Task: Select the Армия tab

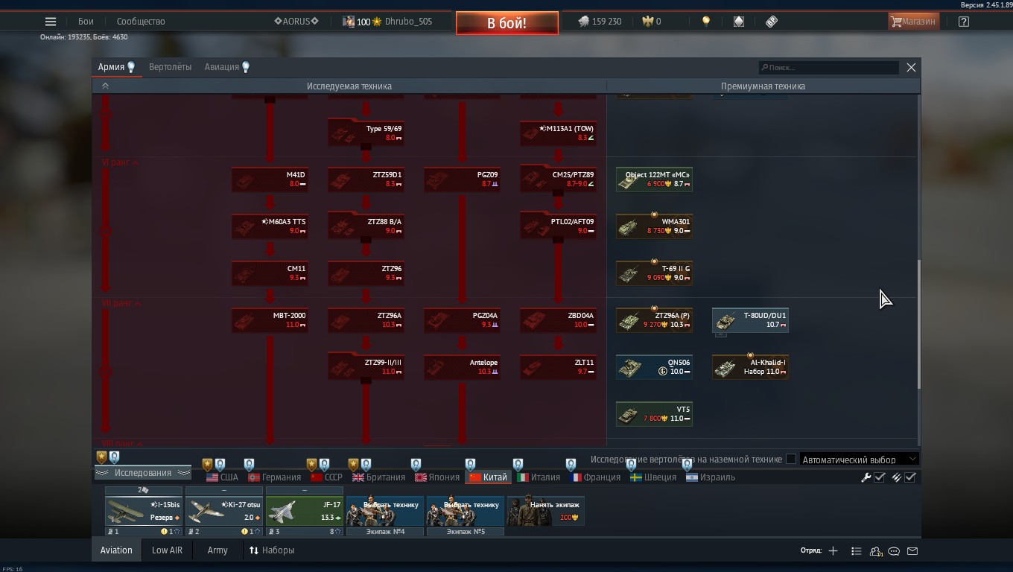Action: (117, 67)
